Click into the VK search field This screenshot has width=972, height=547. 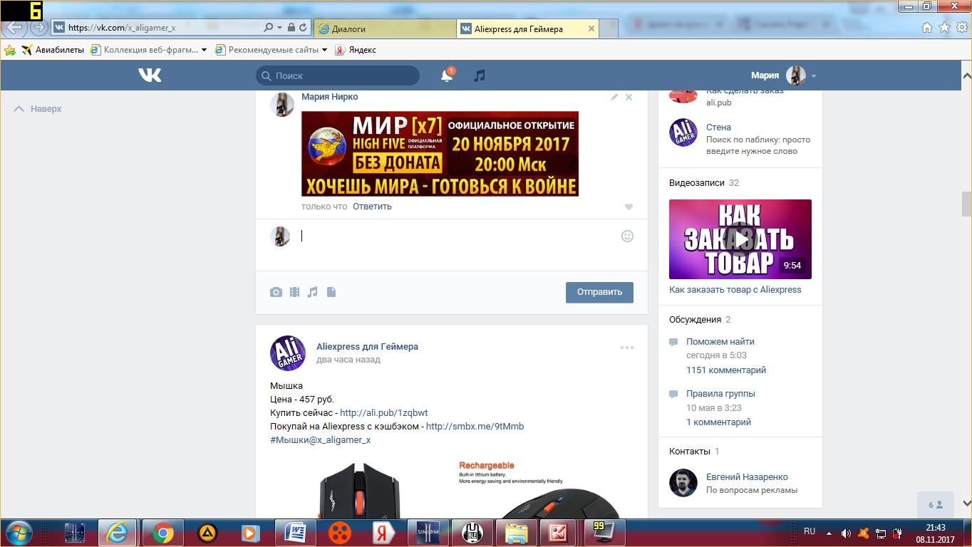pos(338,75)
